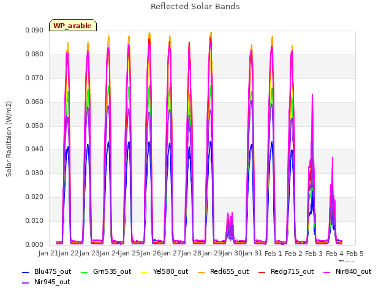Click the green Grn535_out legend line swatch
Image resolution: width=392 pixels, height=294 pixels.
tap(85, 272)
